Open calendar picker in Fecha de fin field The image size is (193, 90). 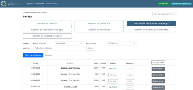pos(134,43)
